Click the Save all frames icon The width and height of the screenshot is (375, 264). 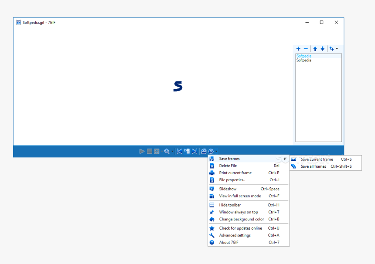point(294,166)
